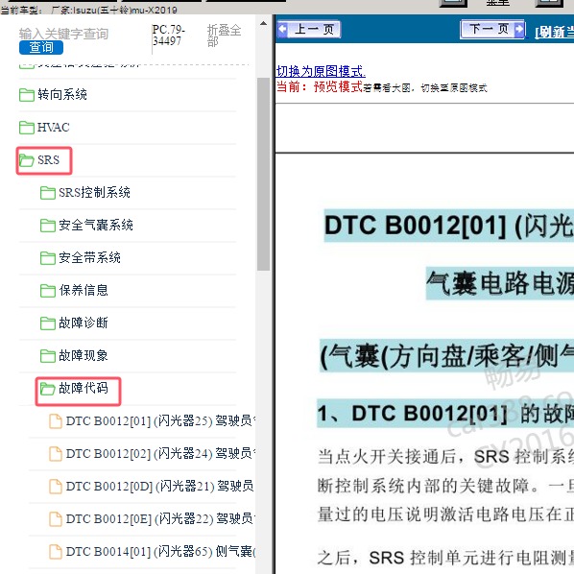Click folder icon beside 安全带系统
Screen dimensions: 574x574
coord(48,257)
